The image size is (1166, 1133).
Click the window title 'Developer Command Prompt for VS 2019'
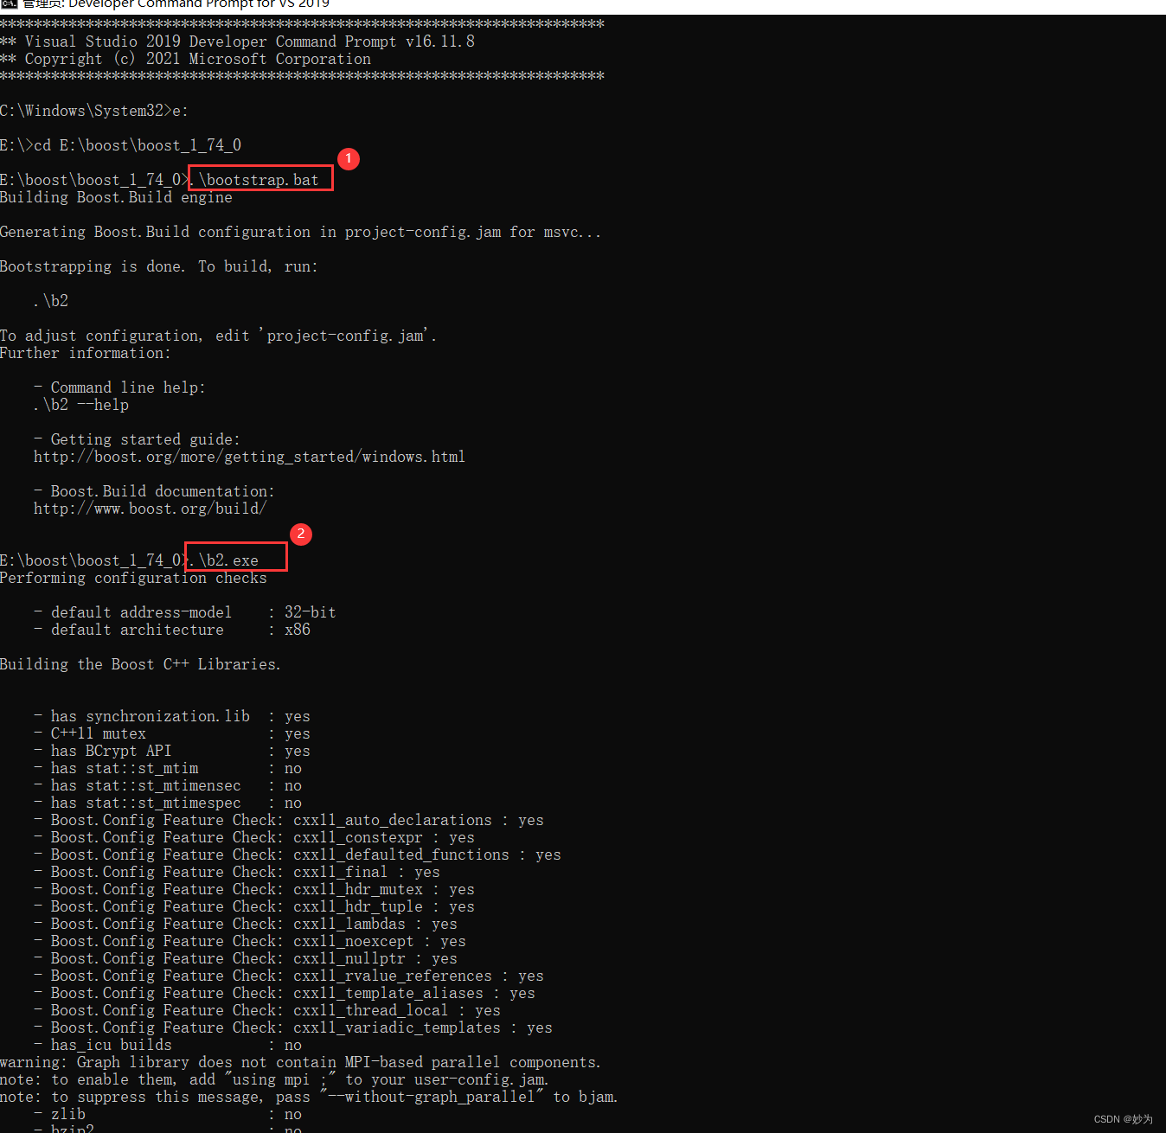[x=198, y=4]
